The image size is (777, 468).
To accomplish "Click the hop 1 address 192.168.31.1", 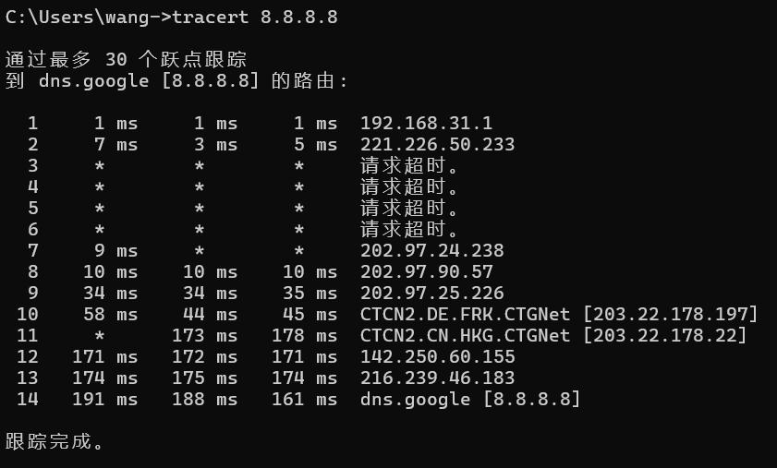I will (x=426, y=123).
